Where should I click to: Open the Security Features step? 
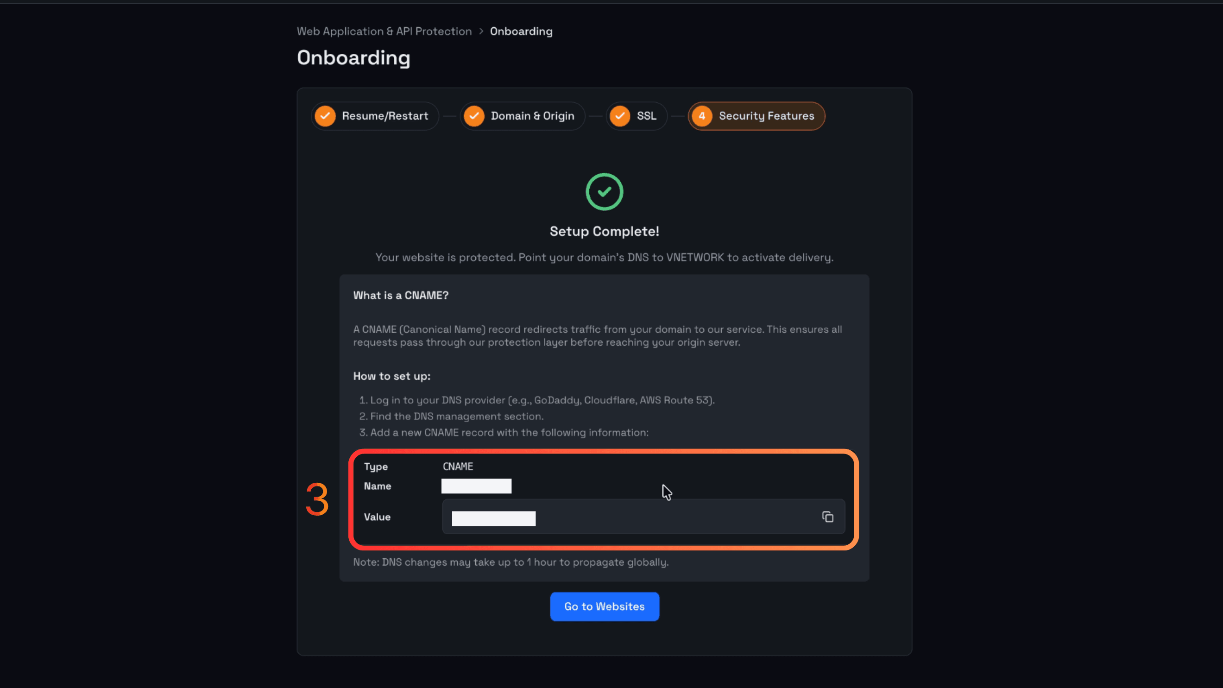pyautogui.click(x=756, y=116)
